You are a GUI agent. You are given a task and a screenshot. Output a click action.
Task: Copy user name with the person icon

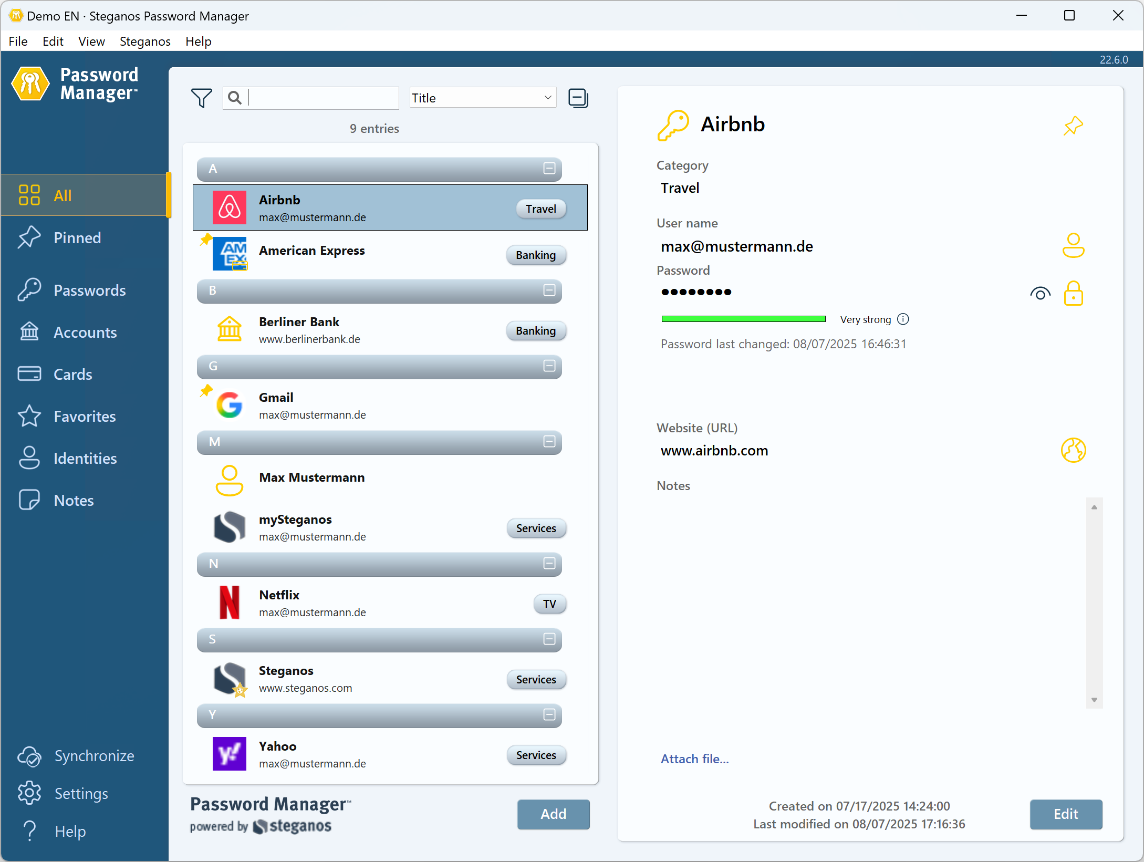pos(1073,245)
